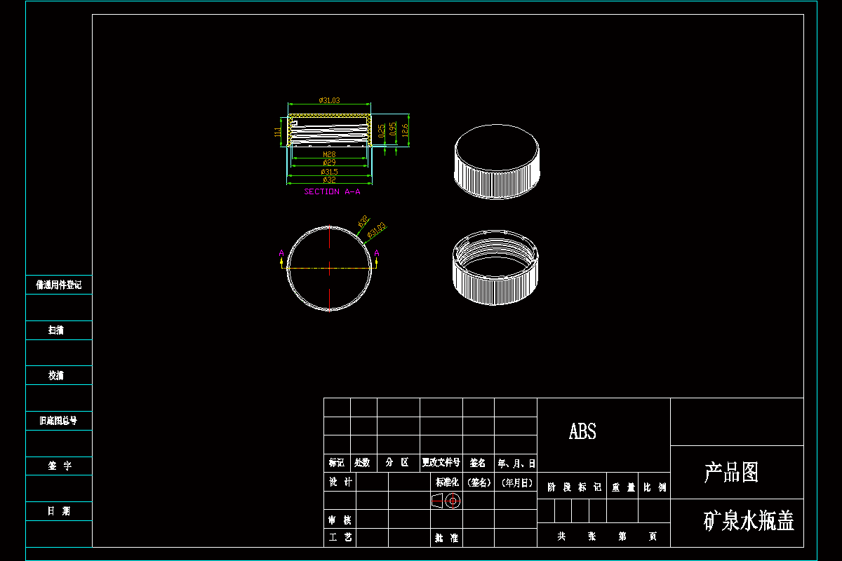Image resolution: width=842 pixels, height=561 pixels.
Task: Click the '标记' header cell
Action: click(x=337, y=463)
